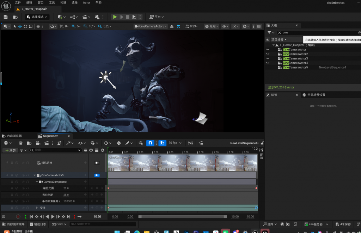The image size is (361, 233).
Task: Toggle visibility eye for CineCameraActor2 in outliner
Action: pyautogui.click(x=268, y=54)
